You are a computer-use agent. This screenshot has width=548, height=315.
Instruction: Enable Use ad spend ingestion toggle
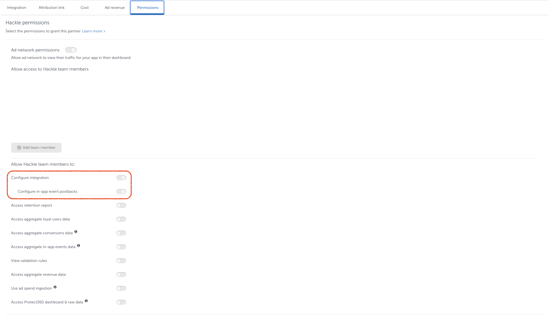click(x=121, y=288)
